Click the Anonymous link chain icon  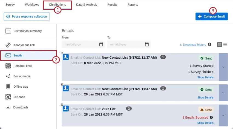coord(8,45)
